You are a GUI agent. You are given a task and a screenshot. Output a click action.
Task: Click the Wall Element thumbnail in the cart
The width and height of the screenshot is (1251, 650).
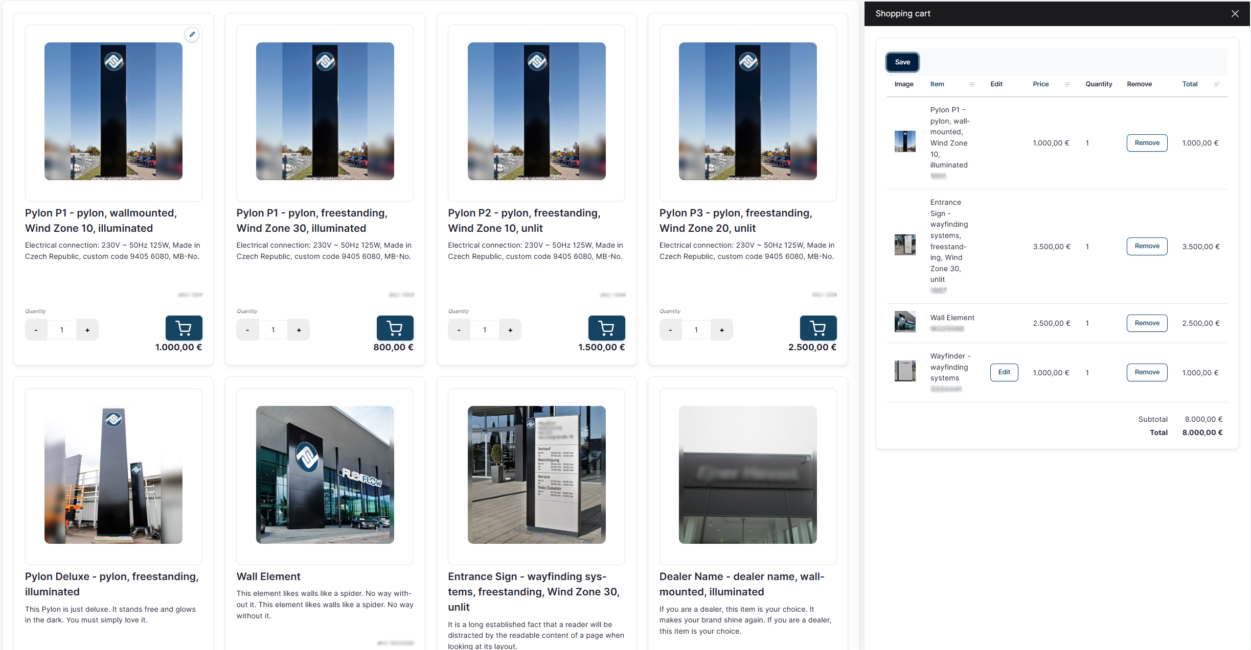(905, 322)
